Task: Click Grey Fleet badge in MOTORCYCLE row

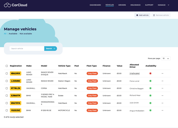Action: pyautogui.click(x=92, y=110)
